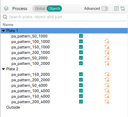128x117 pixels.
Task: Switch to the Global tab
Action: click(40, 9)
